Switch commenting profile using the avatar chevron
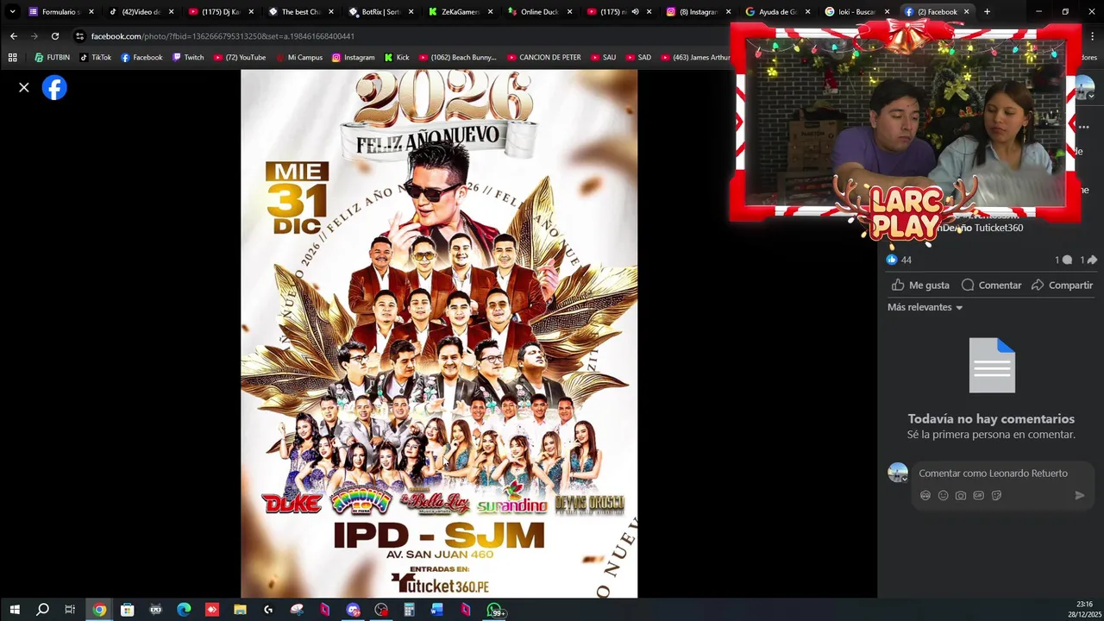Screen dimensions: 1104x621 click(905, 479)
